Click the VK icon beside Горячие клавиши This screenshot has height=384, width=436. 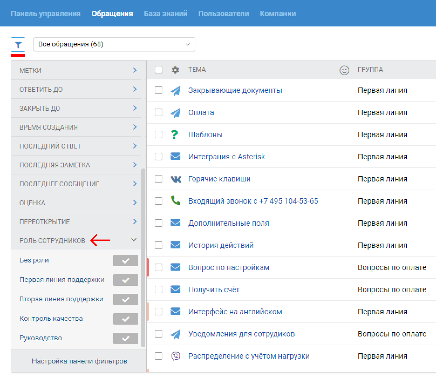[x=176, y=179]
